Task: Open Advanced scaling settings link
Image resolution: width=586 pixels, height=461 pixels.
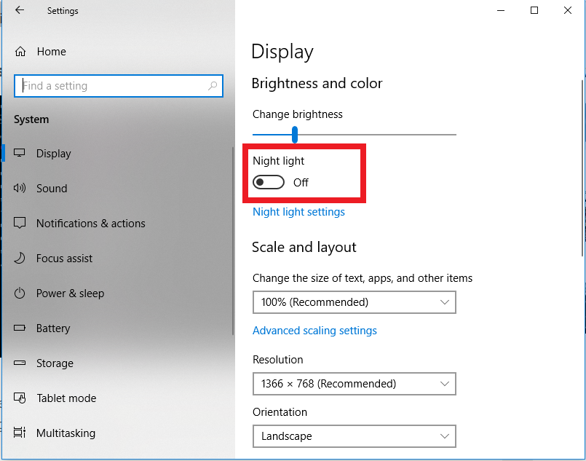Action: click(314, 331)
